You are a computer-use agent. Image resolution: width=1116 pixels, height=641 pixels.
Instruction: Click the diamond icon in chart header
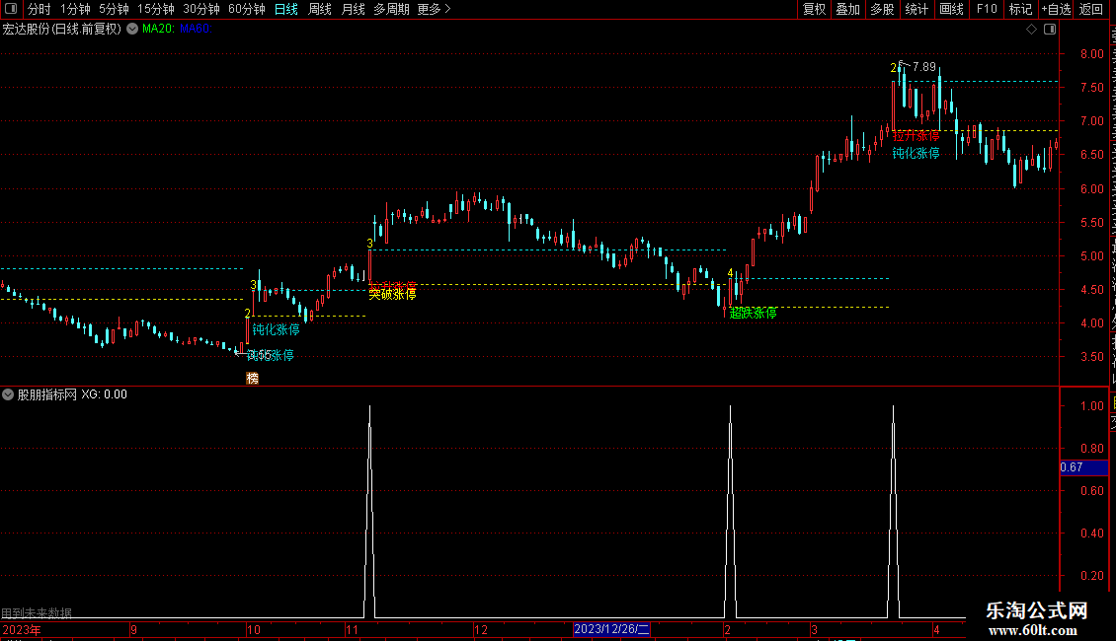[x=1031, y=30]
